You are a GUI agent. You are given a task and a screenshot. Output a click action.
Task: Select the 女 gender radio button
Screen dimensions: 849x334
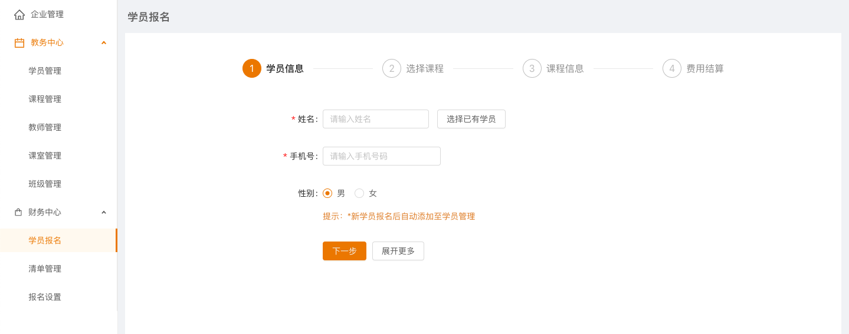coord(359,193)
